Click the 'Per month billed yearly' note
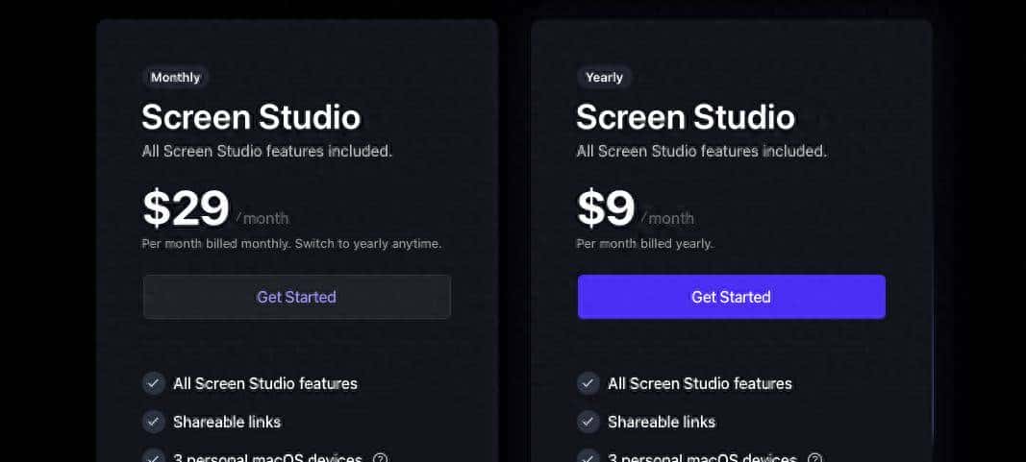The image size is (1026, 462). click(x=644, y=244)
